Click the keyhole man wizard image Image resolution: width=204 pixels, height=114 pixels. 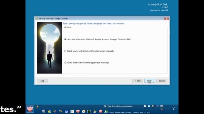tap(49, 48)
